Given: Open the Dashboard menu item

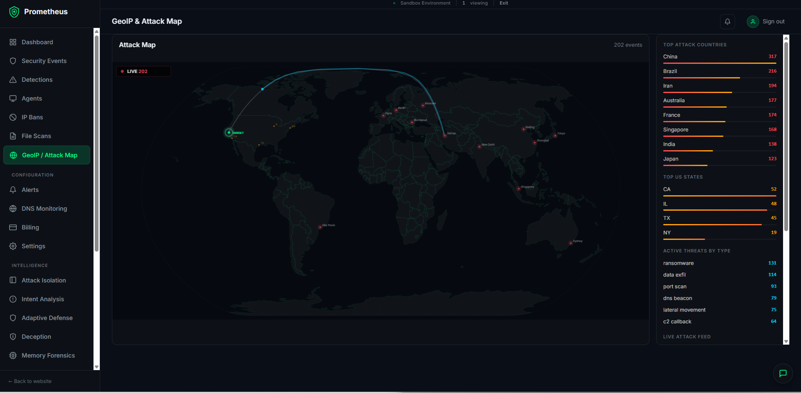Looking at the screenshot, I should coord(47,42).
